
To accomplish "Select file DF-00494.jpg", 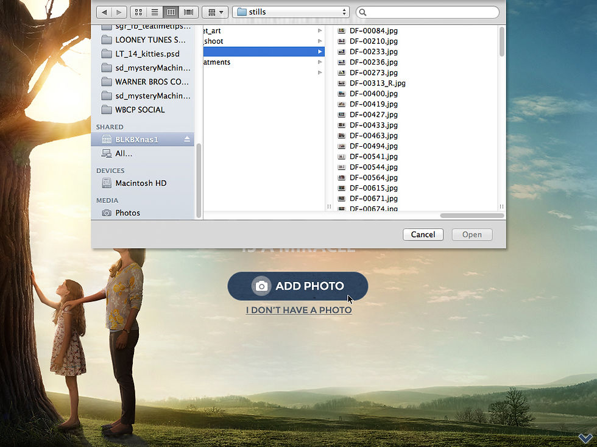I will click(x=373, y=146).
